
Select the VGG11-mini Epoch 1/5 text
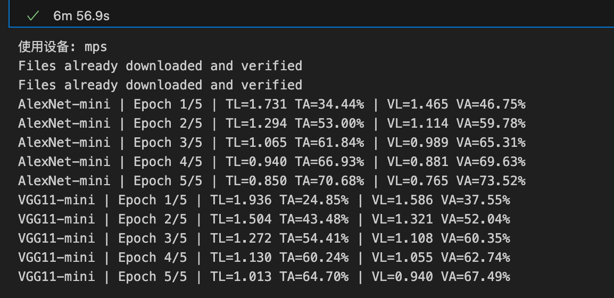click(x=152, y=200)
